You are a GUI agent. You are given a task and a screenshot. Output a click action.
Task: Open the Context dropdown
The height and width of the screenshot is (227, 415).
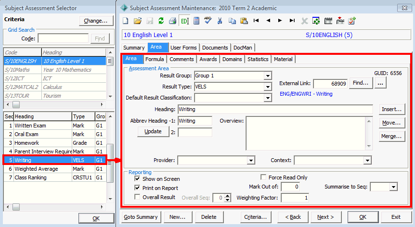tap(367, 160)
